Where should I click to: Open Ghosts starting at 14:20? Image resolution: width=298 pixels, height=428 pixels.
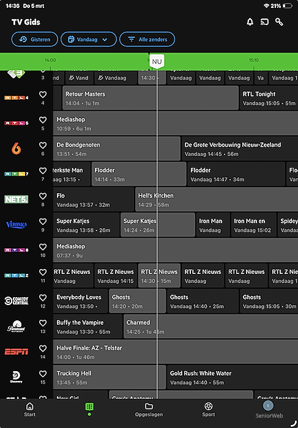(138, 301)
